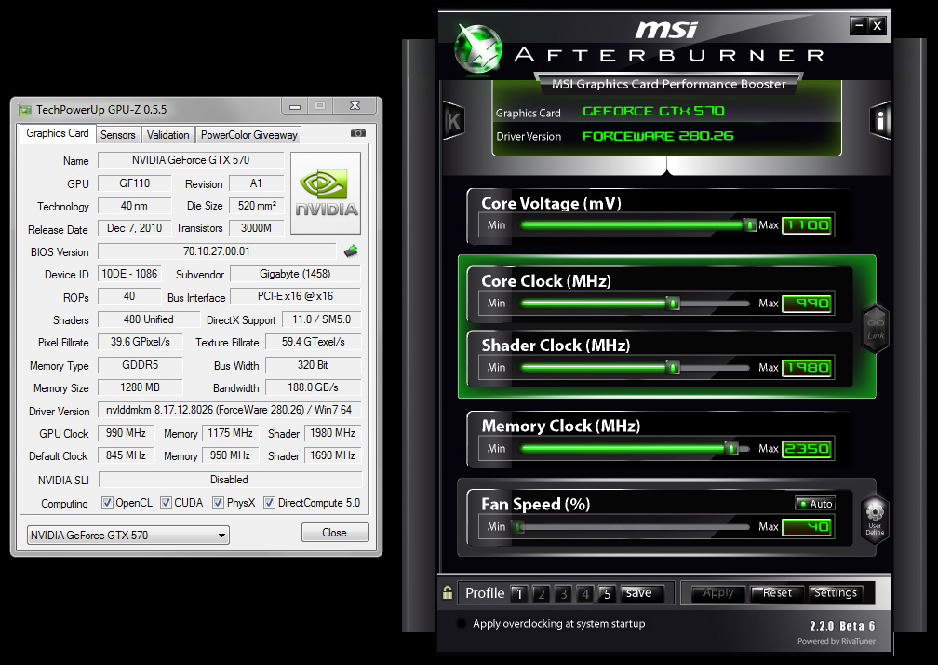Minimize the GPU-Z window

294,106
